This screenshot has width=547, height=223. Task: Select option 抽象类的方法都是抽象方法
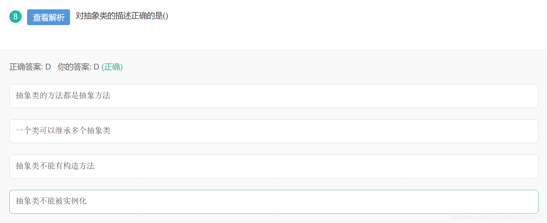274,96
